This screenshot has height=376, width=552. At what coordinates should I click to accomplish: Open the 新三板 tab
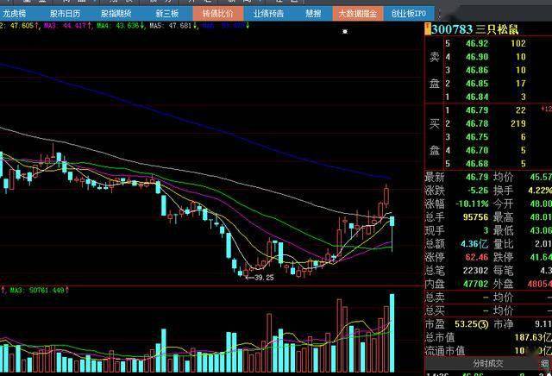166,14
